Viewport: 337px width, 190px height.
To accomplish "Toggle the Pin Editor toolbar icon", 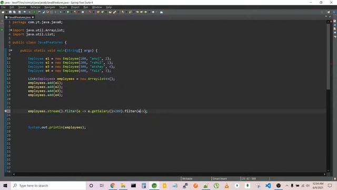I will [x=162, y=12].
